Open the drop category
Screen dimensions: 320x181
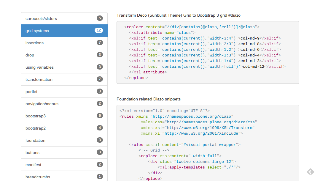click(30, 55)
